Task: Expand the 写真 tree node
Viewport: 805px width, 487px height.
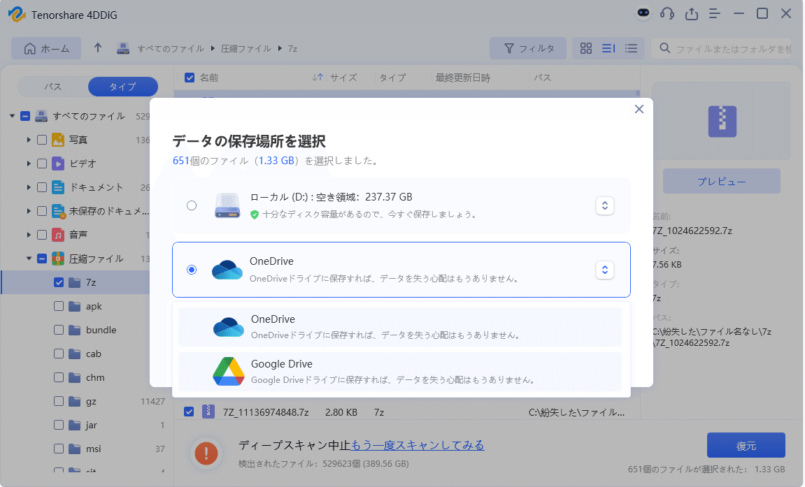Action: (29, 140)
